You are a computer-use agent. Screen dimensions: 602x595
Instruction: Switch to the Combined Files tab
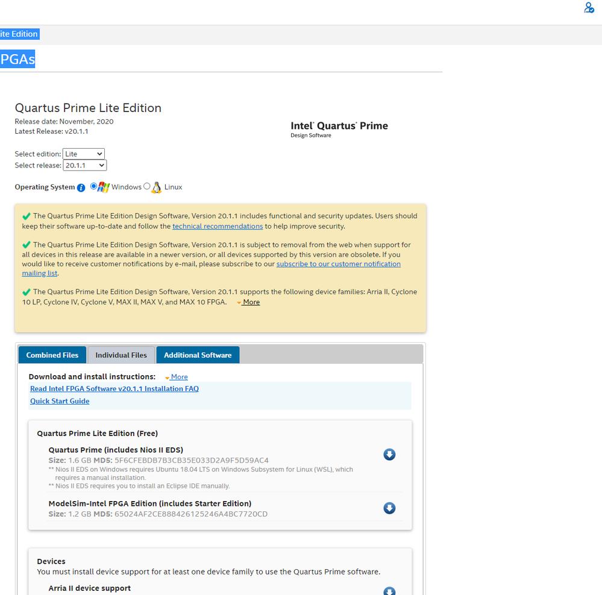(x=52, y=355)
